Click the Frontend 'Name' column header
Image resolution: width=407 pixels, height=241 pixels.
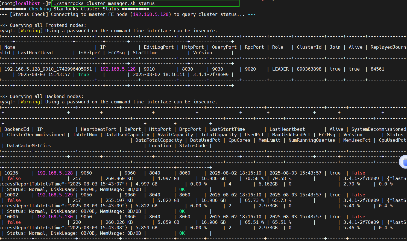tap(10, 47)
